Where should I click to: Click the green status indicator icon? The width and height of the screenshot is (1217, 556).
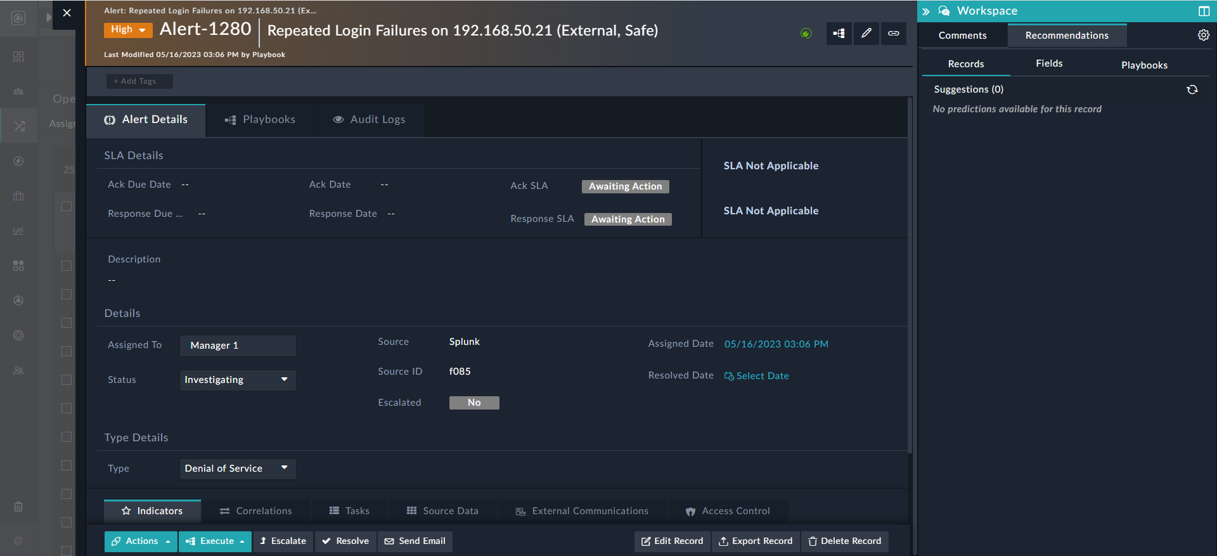[x=806, y=34]
